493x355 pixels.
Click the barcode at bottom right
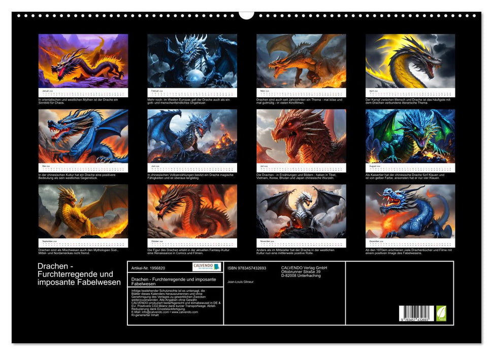click(416, 313)
